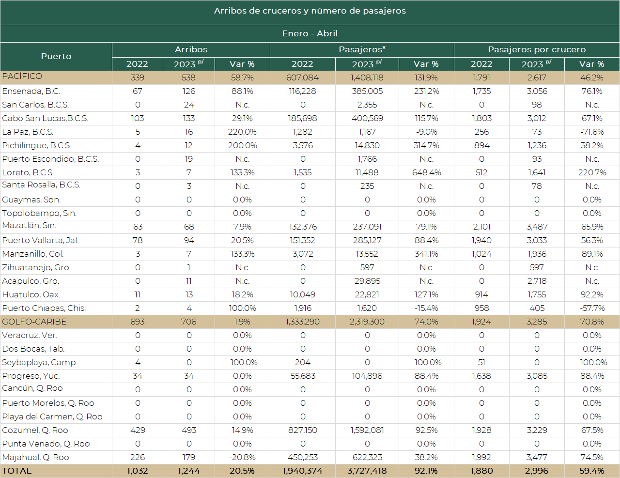Select the 'Guaymas, Son.' port name
The height and width of the screenshot is (478, 620).
[31, 200]
